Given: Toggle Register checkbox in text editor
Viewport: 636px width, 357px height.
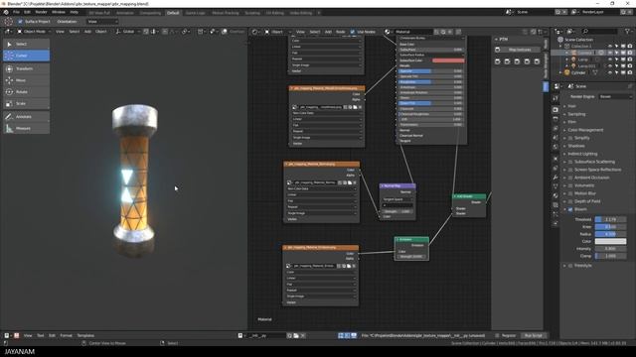Looking at the screenshot, I should [x=497, y=335].
